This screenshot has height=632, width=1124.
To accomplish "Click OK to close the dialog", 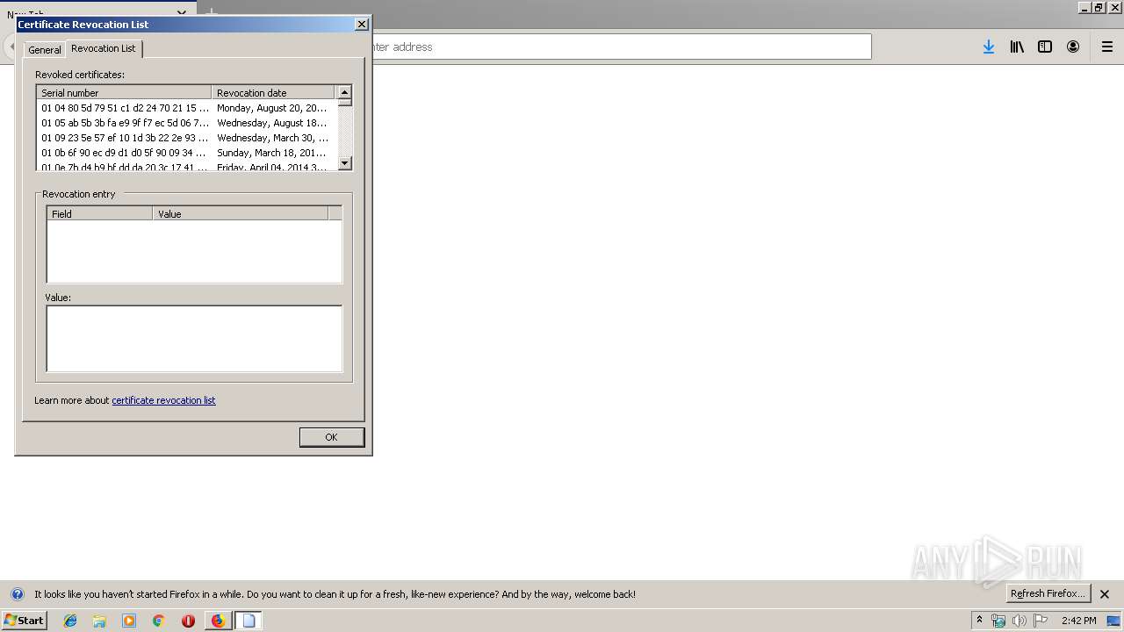I will [x=331, y=437].
